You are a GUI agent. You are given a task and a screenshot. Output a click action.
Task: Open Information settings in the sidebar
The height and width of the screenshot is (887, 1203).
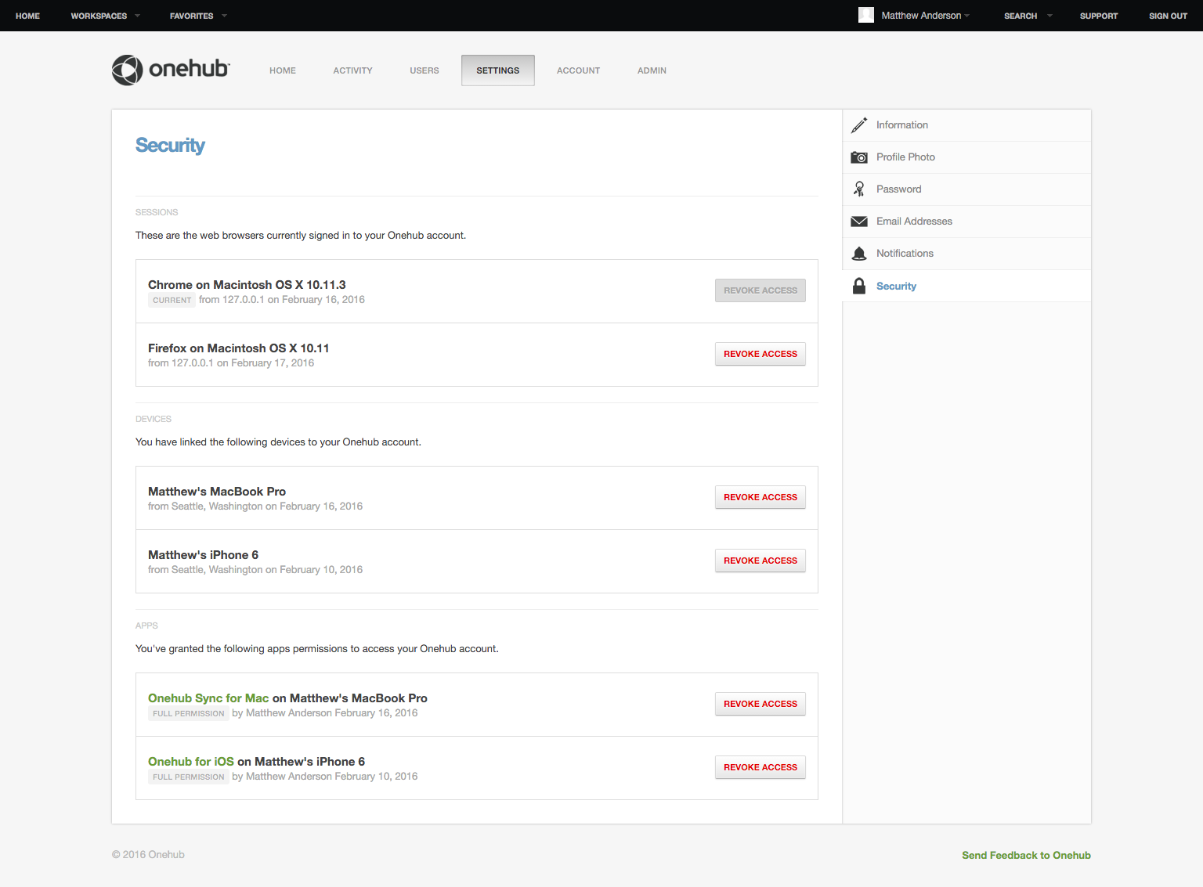(x=966, y=125)
